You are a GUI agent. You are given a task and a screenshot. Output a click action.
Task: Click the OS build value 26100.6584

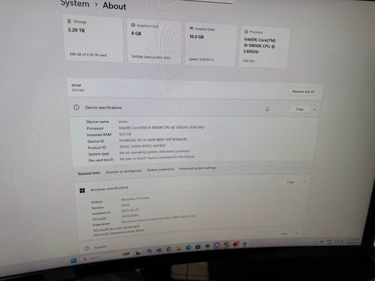(130, 216)
